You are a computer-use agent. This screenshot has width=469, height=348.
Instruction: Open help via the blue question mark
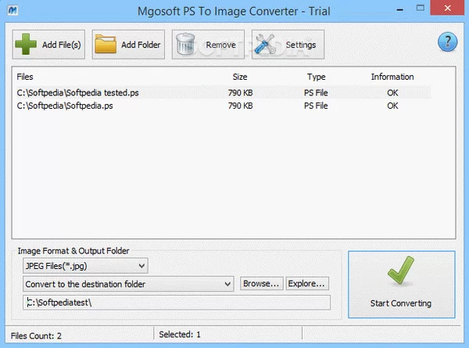(446, 41)
